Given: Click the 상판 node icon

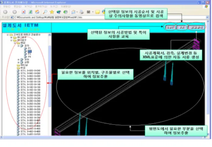Looking at the screenshot, I should 22,62.
